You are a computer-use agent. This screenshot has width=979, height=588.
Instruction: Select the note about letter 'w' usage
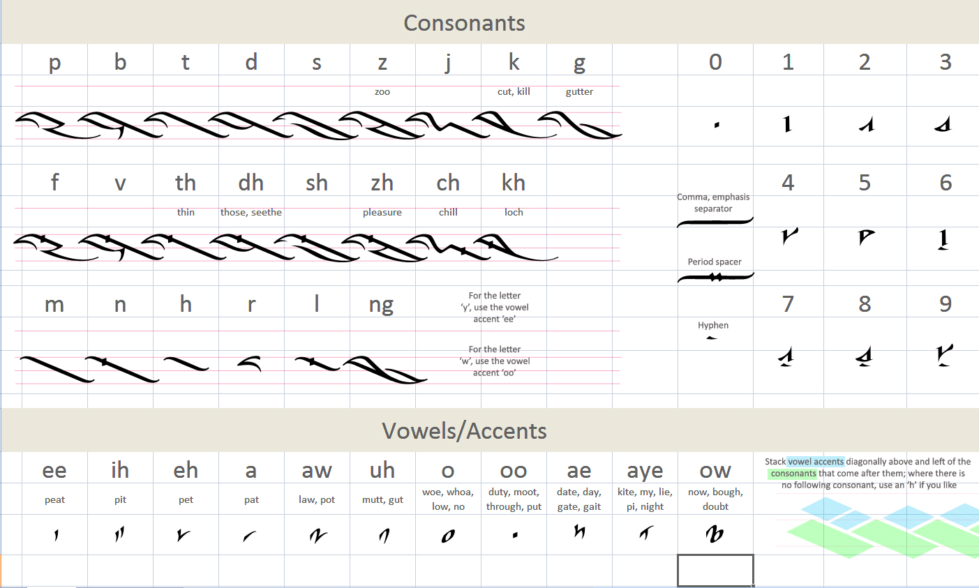tap(494, 361)
